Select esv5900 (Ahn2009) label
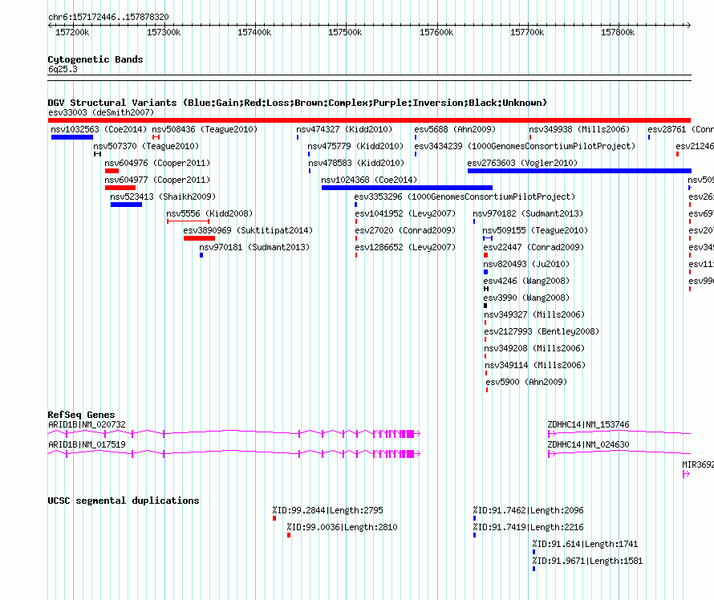This screenshot has width=714, height=600. [x=526, y=382]
